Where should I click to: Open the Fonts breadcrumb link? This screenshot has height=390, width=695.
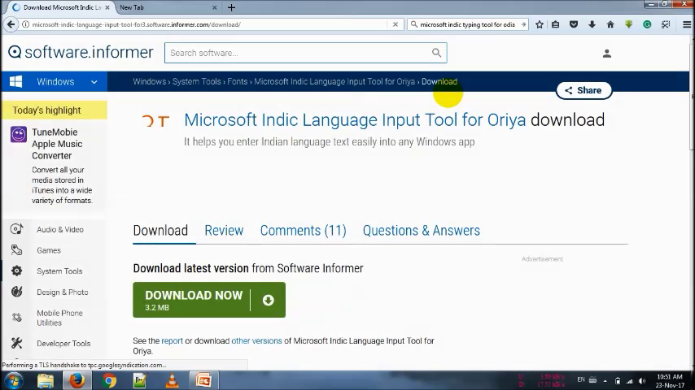tap(237, 81)
